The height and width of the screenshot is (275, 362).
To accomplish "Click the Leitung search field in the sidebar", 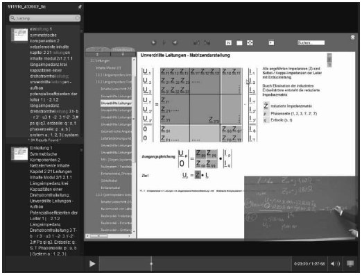I will tap(45, 18).
